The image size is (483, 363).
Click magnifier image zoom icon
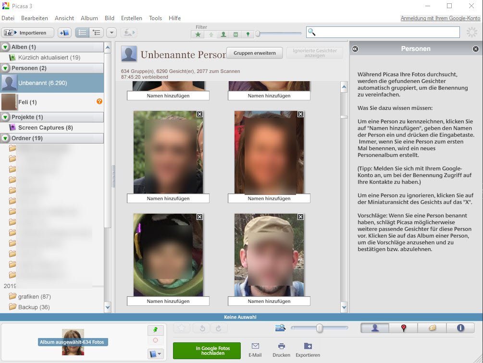[280, 328]
